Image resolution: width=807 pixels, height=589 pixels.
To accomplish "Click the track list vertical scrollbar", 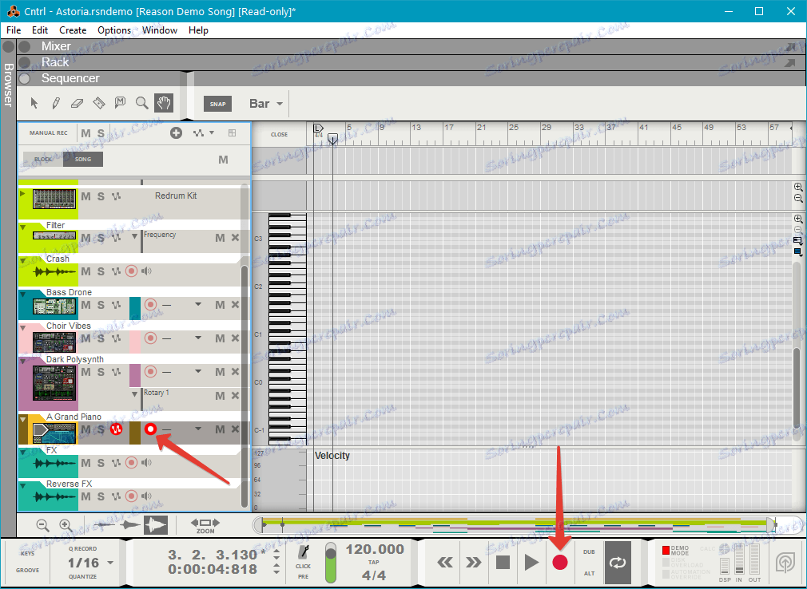I will (x=244, y=388).
